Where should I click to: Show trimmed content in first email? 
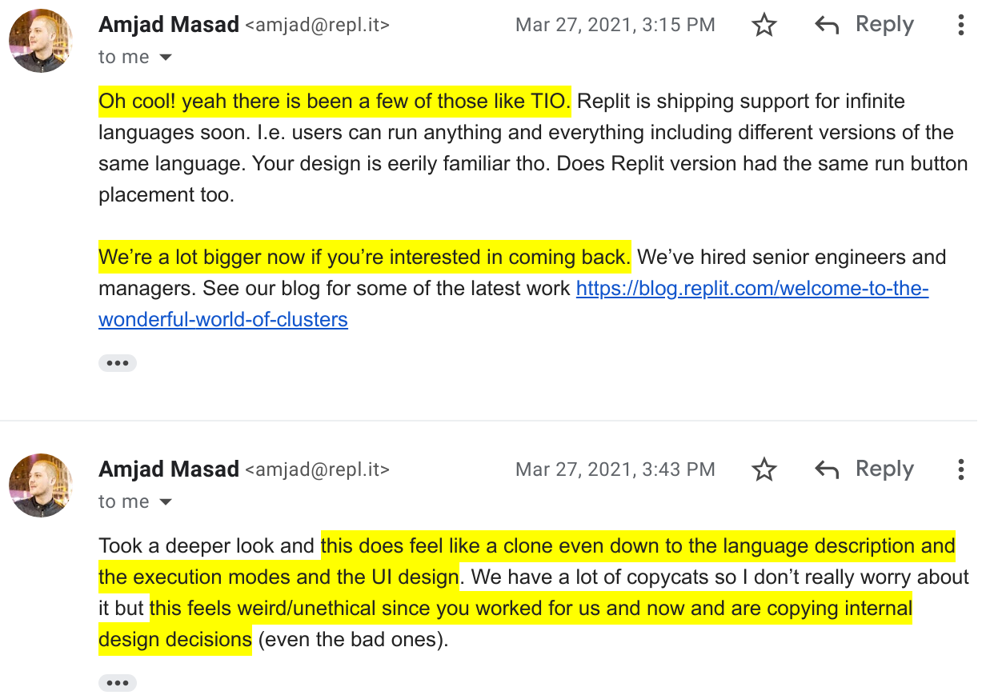coord(118,363)
